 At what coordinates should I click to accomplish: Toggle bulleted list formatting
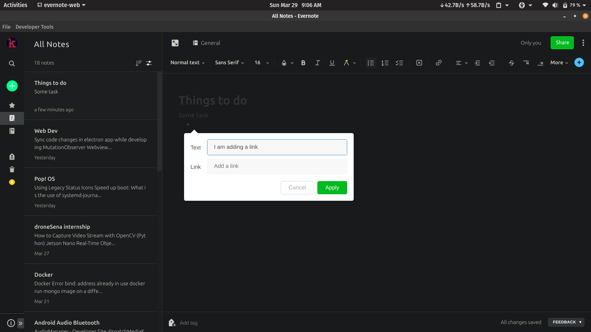pyautogui.click(x=371, y=63)
